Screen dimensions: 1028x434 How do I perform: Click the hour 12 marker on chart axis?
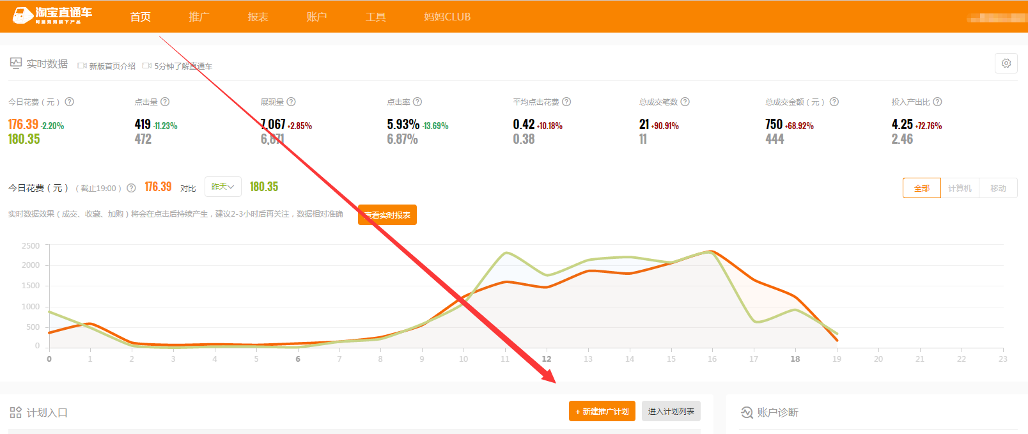click(x=546, y=359)
